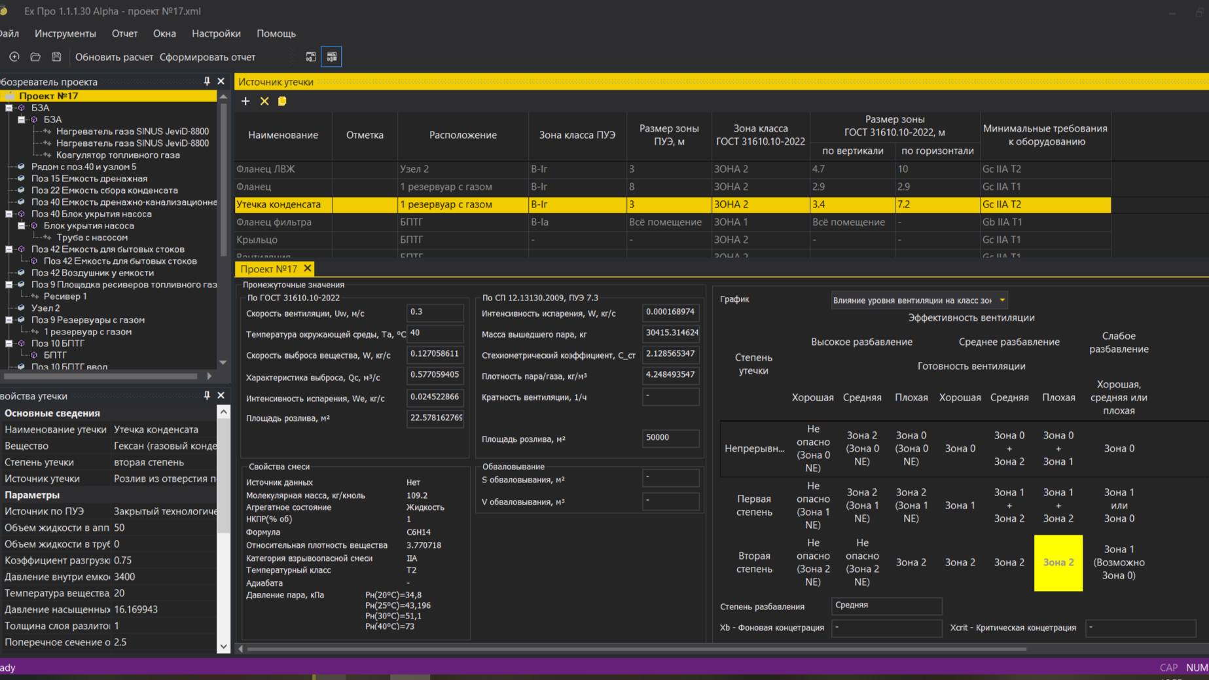Open the Инструменты menu
Viewport: 1209px width, 680px height.
65,33
